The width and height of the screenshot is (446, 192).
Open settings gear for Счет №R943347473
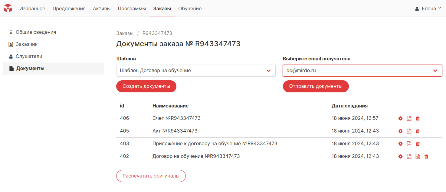click(400, 118)
